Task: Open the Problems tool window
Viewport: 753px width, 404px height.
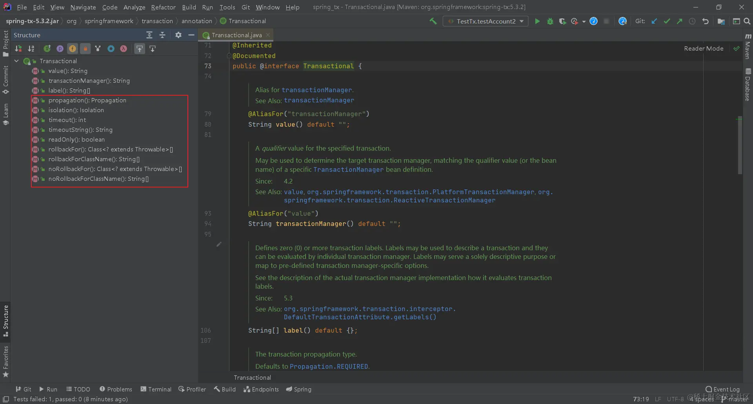Action: [116, 389]
